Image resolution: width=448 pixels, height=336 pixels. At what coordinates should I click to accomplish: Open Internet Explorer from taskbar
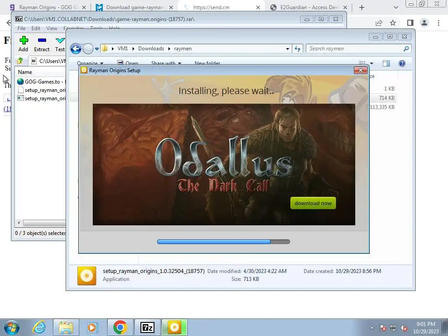coord(39,327)
